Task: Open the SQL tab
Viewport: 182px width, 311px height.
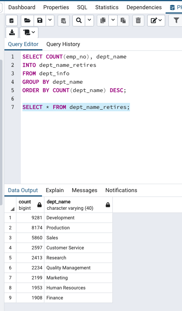Action: click(82, 7)
